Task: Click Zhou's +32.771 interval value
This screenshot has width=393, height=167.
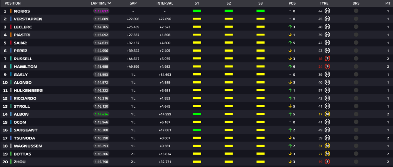Action: [165, 162]
